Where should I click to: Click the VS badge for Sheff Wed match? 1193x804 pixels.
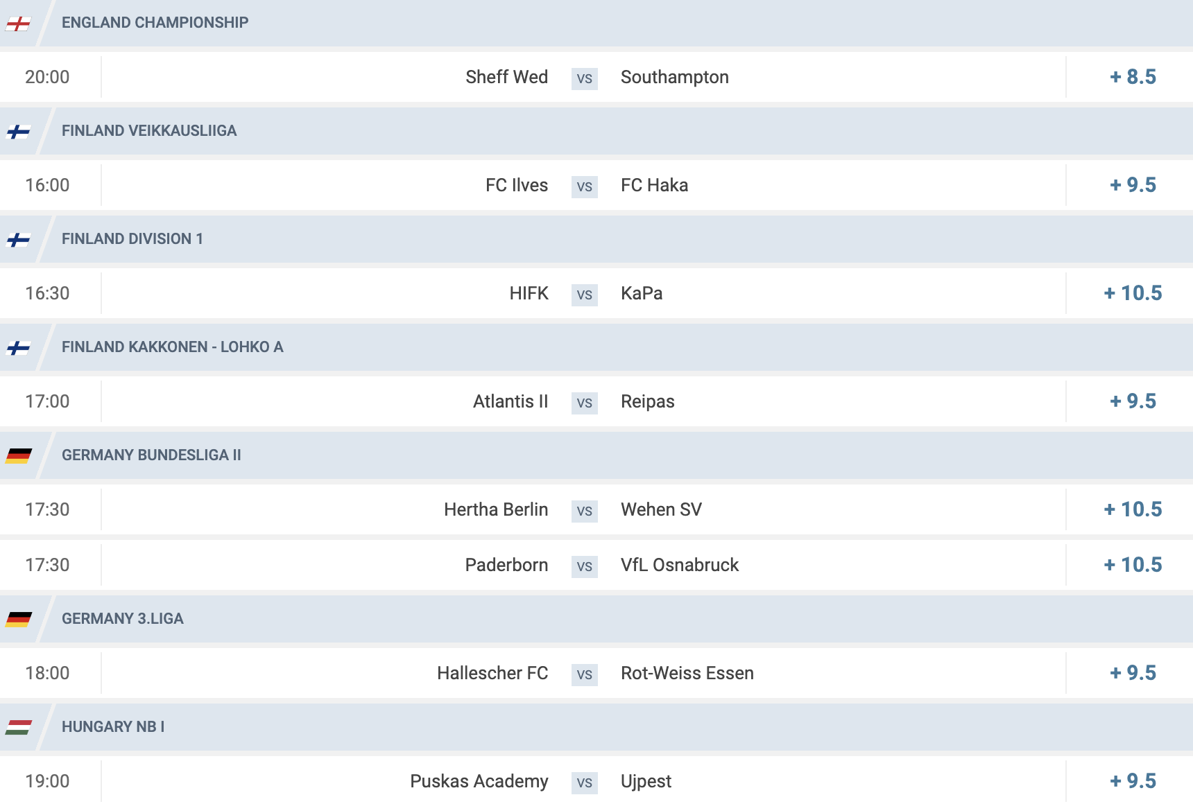(585, 78)
